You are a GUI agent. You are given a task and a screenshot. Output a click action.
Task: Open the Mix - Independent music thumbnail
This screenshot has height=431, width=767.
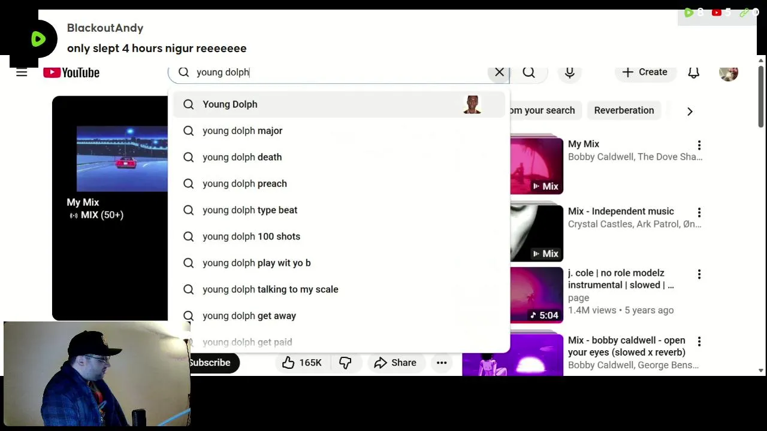pos(537,233)
